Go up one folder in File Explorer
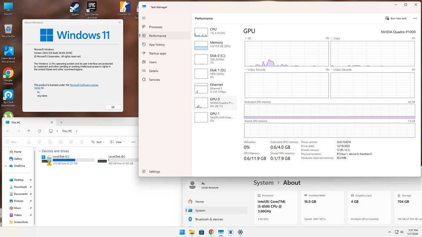This screenshot has width=422, height=237. tap(29, 131)
